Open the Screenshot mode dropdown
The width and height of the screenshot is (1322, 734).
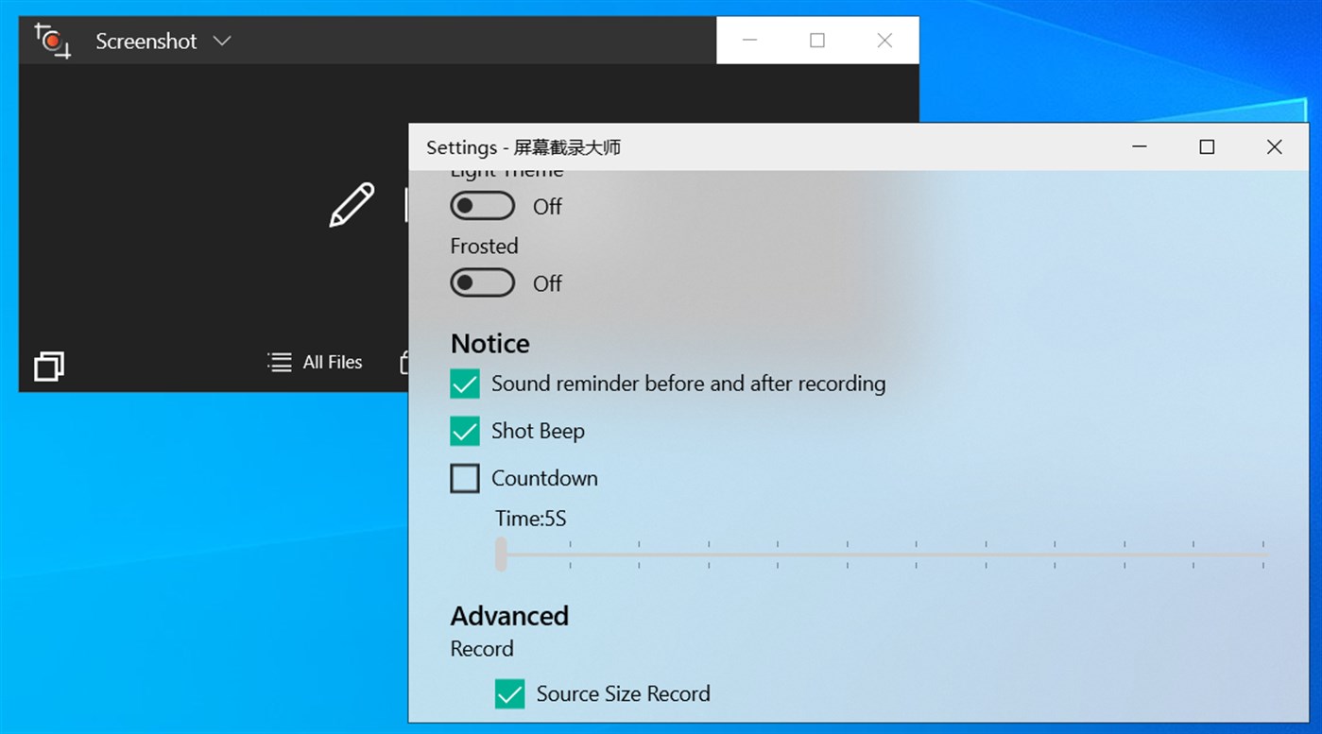point(222,41)
